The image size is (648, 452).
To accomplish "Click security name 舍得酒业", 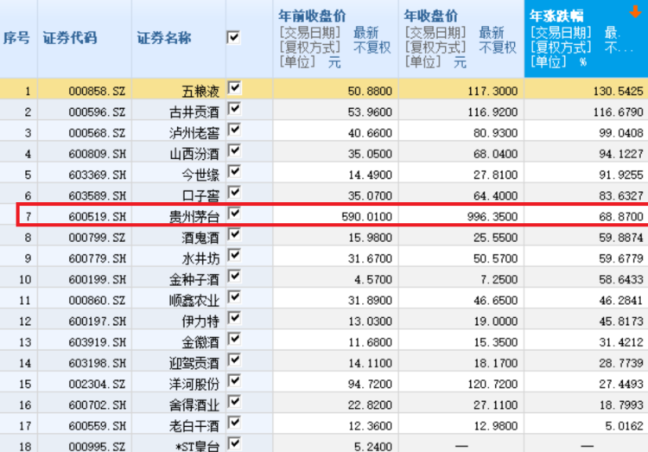I will point(194,405).
